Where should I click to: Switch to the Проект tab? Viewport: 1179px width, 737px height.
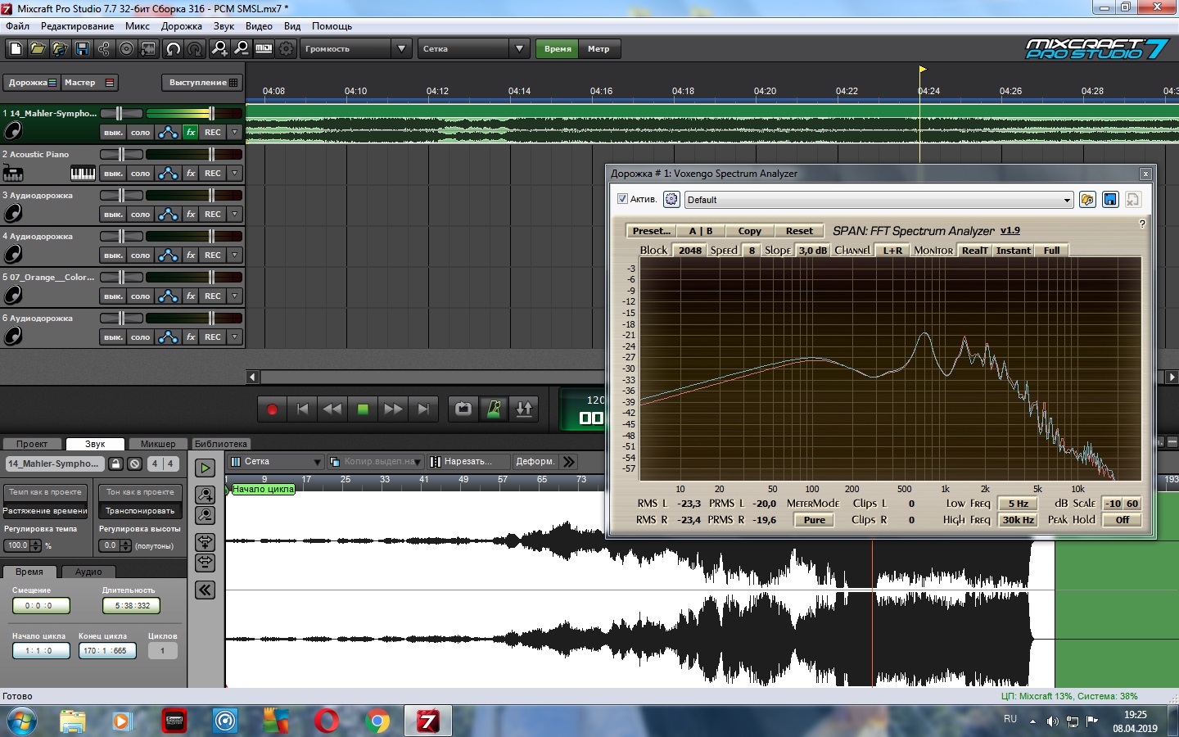32,444
